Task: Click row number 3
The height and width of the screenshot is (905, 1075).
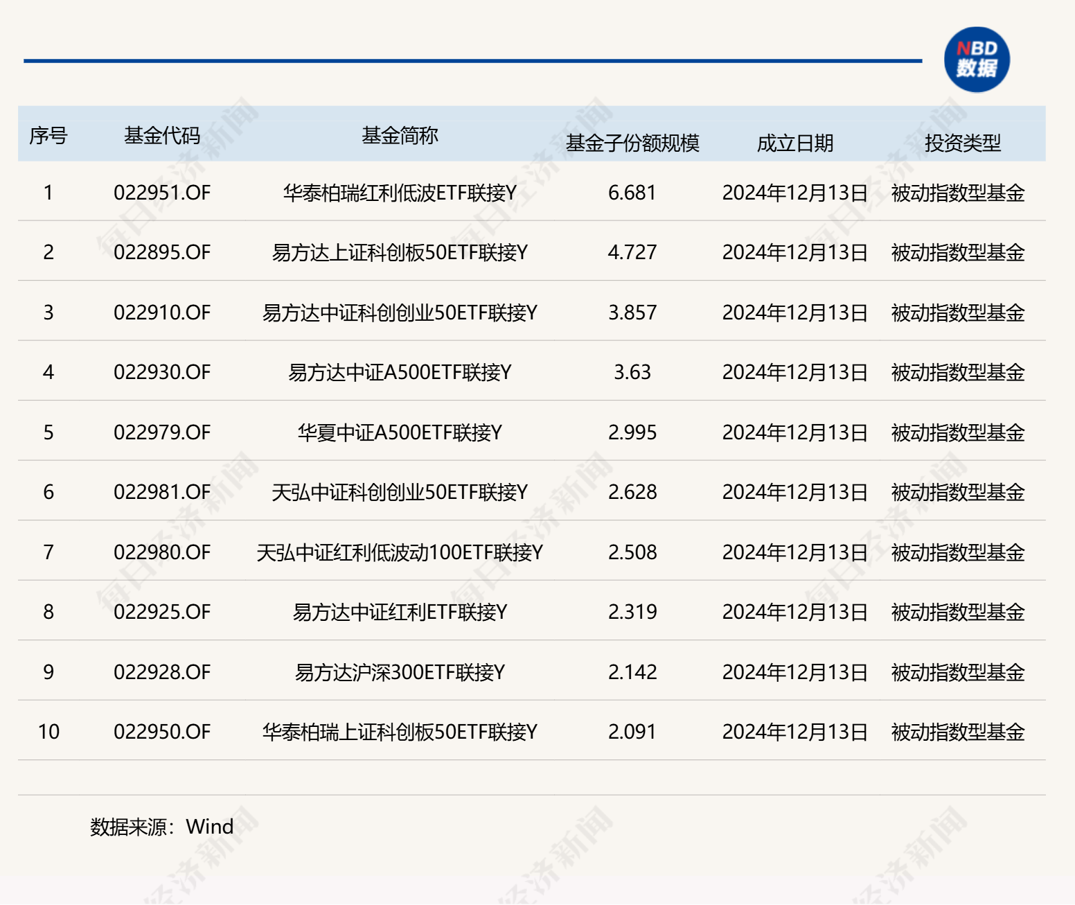Action: click(x=48, y=313)
